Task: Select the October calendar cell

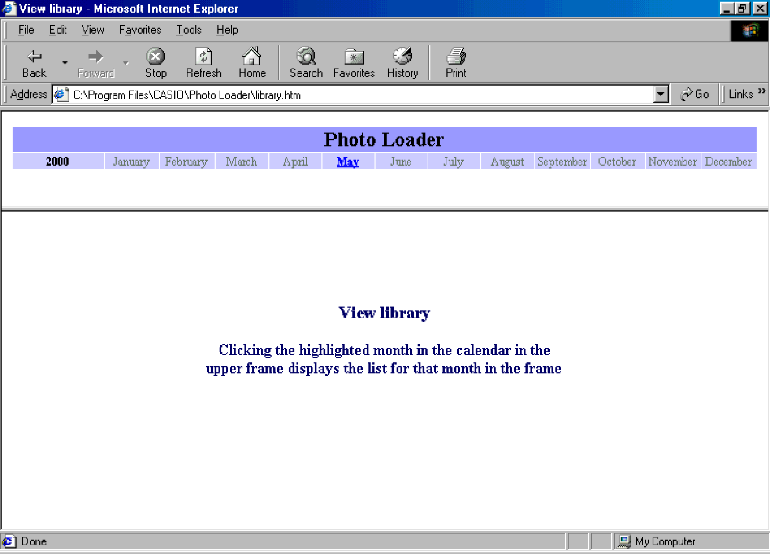Action: click(x=617, y=161)
